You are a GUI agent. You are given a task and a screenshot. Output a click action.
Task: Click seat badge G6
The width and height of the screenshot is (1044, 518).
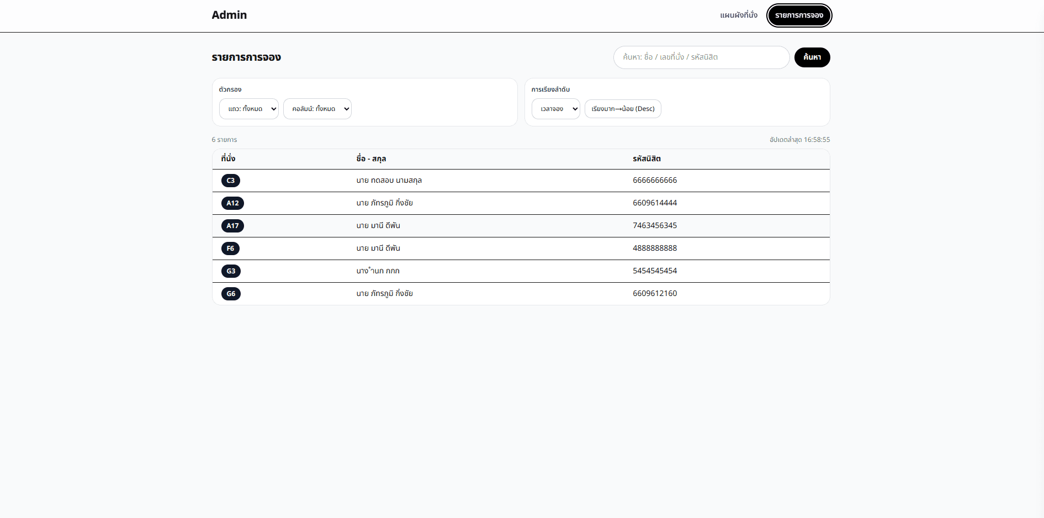(x=231, y=294)
